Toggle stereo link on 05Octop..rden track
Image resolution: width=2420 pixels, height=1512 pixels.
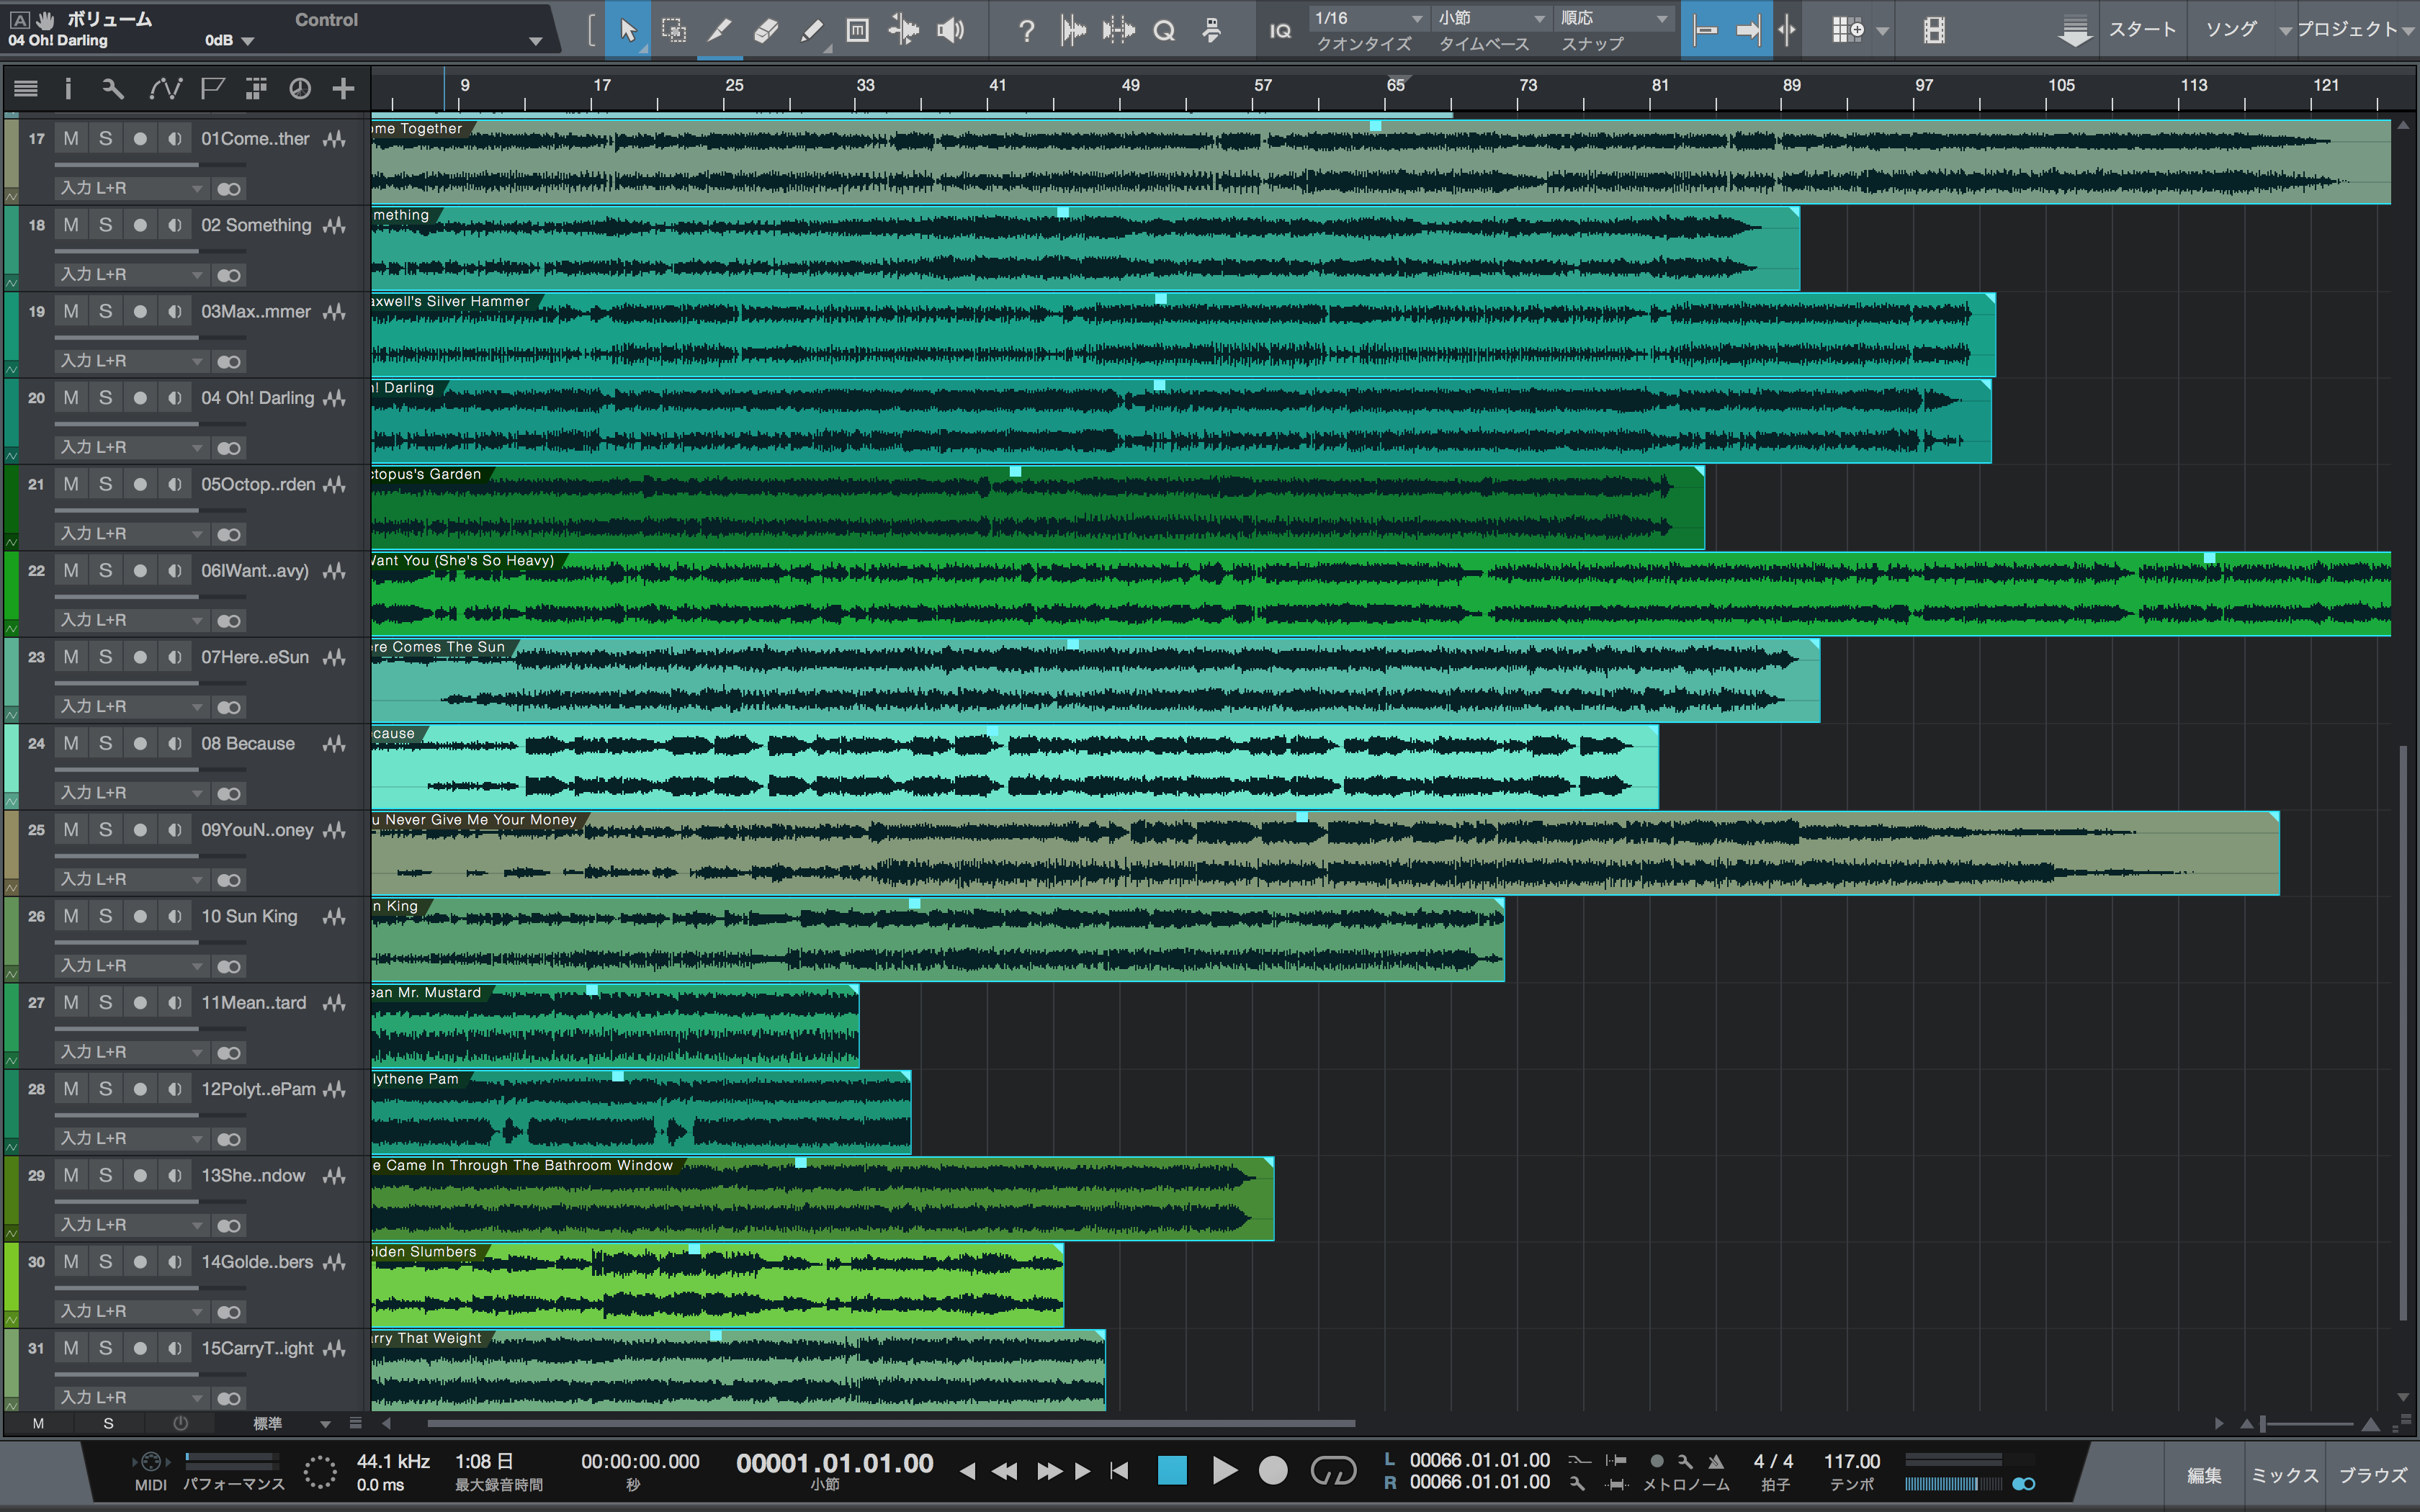(229, 535)
